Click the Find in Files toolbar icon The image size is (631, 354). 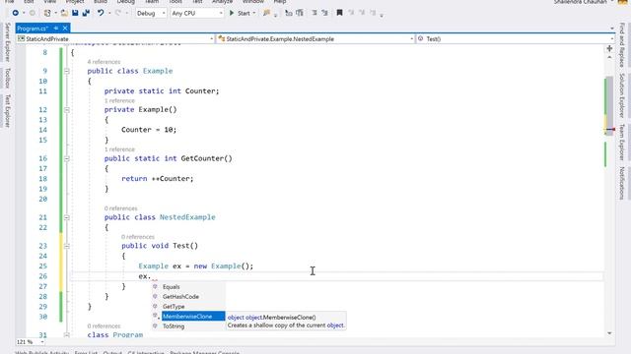266,13
